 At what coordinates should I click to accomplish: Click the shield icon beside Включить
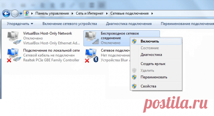point(134,41)
